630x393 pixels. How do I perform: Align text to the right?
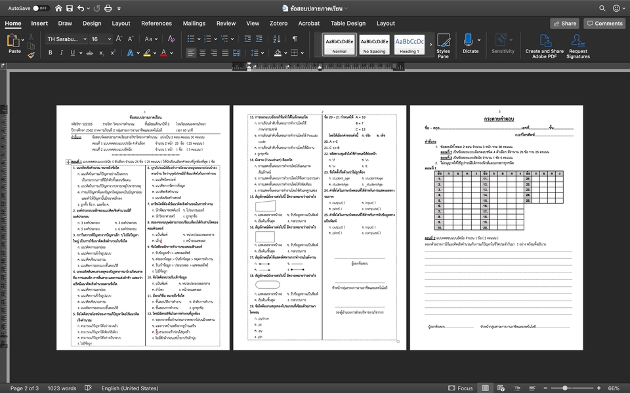pyautogui.click(x=214, y=52)
